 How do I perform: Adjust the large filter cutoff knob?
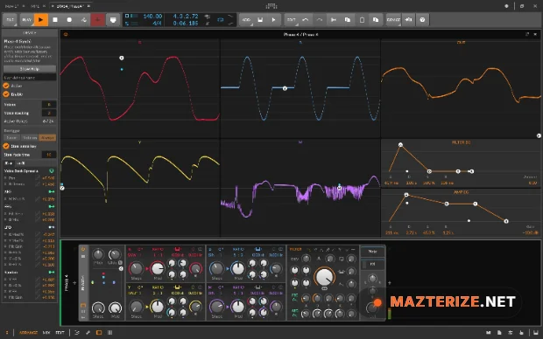[x=324, y=277]
